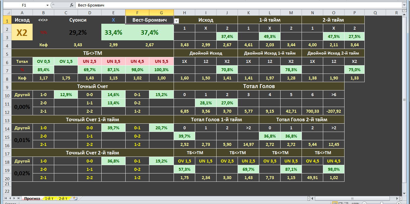This screenshot has height=204, width=410.
Task: Select the 85,4% cell
Action: tap(44, 70)
